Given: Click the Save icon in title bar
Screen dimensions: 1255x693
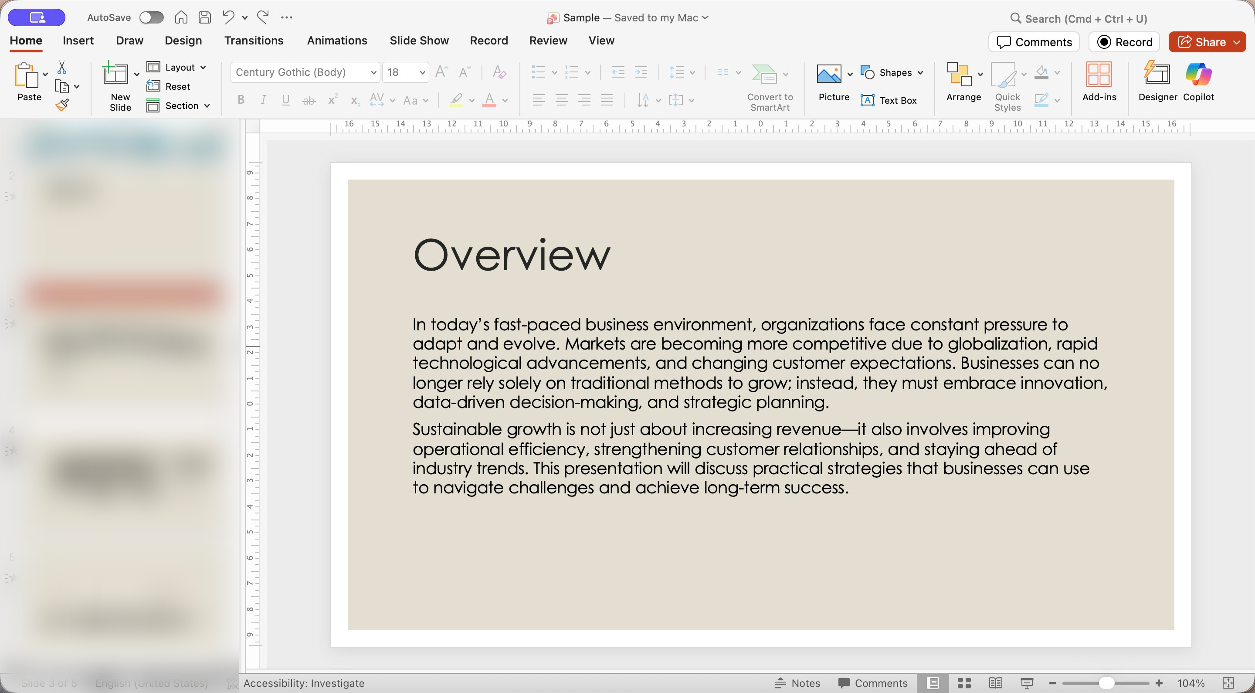Looking at the screenshot, I should pos(205,17).
